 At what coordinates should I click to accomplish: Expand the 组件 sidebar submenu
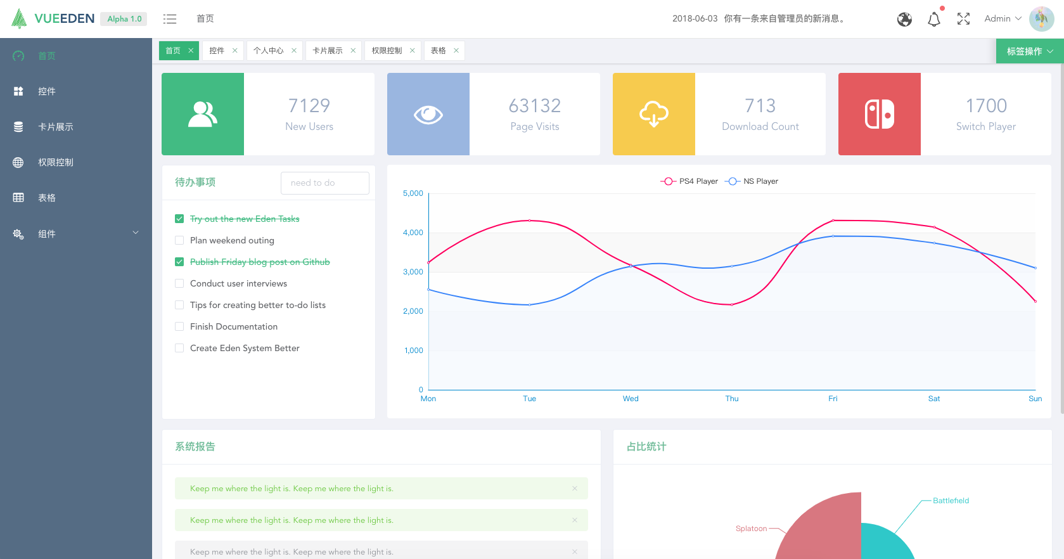pyautogui.click(x=76, y=234)
